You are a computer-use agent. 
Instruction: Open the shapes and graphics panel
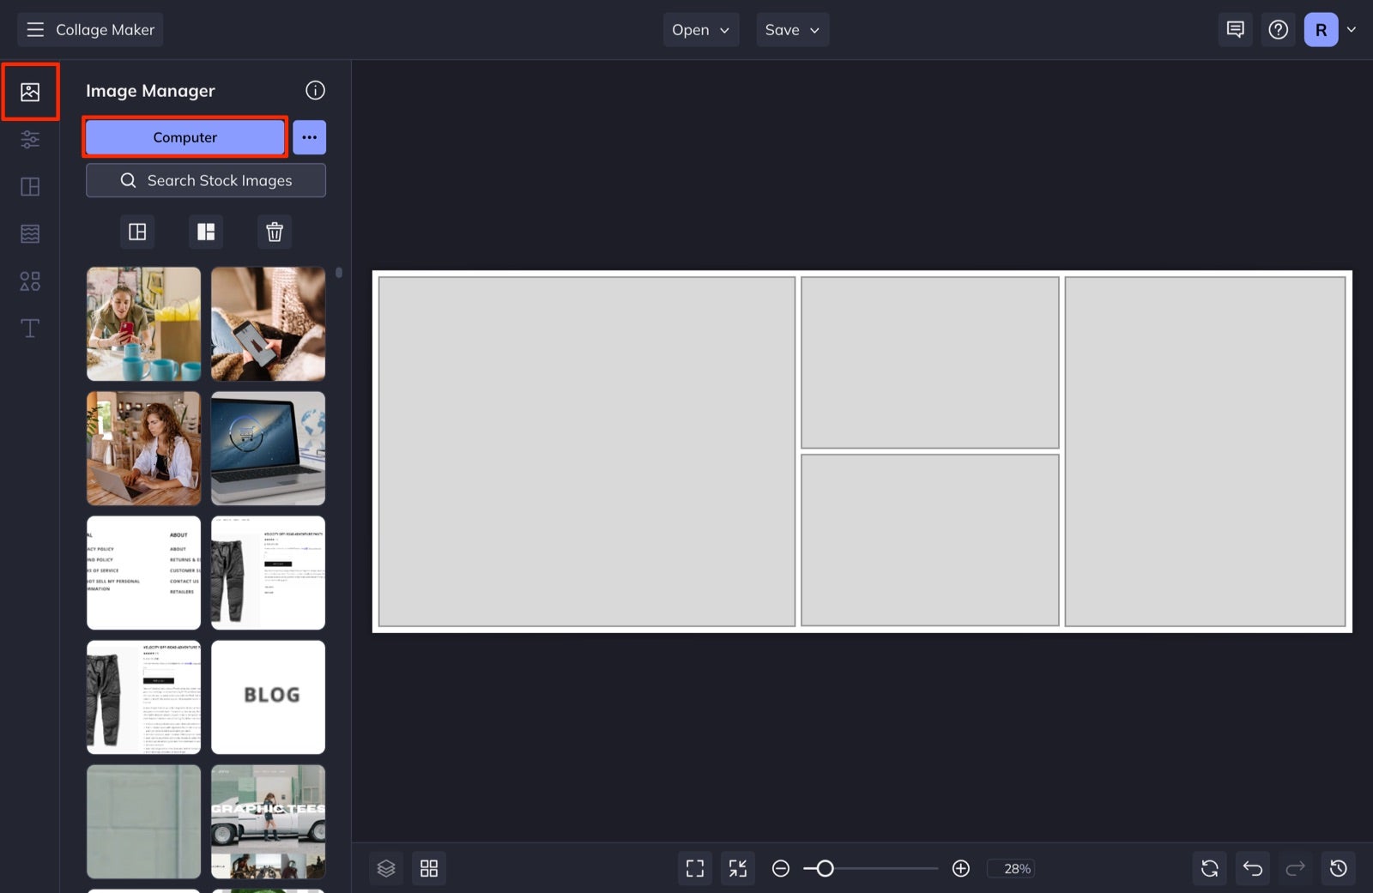pyautogui.click(x=30, y=281)
